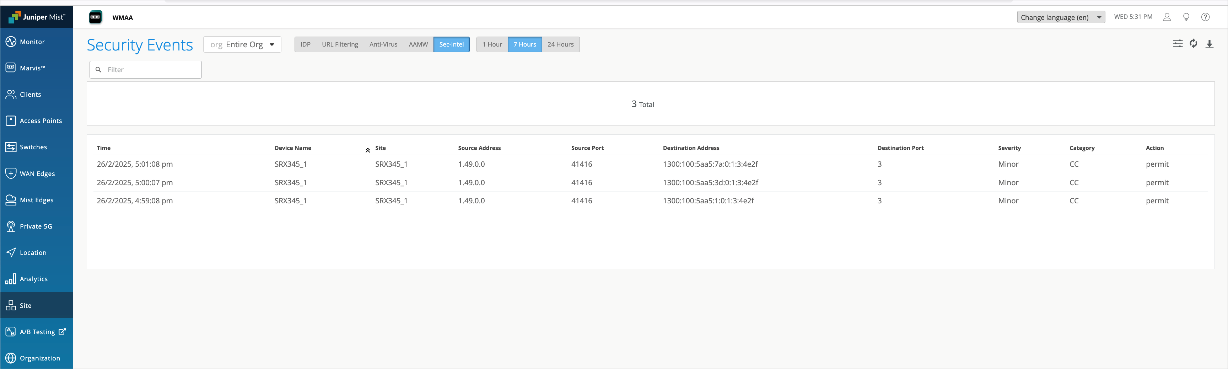Open the Change language dropdown
Viewport: 1228px width, 369px height.
coord(1061,17)
